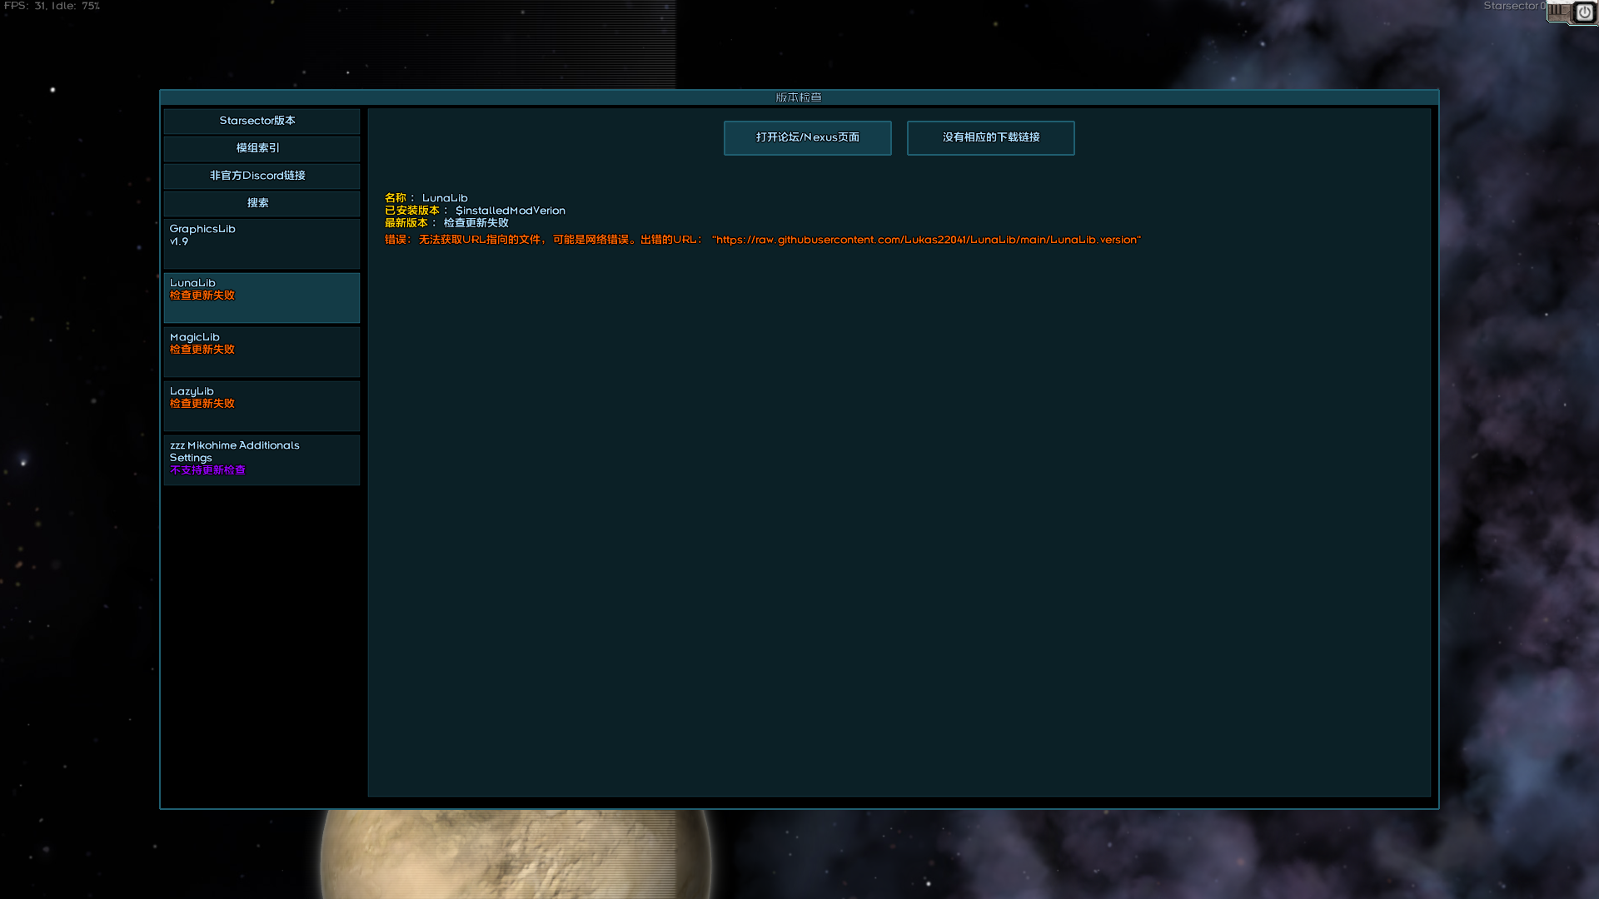
Task: Select the MagicLib mod entry
Action: (261, 351)
